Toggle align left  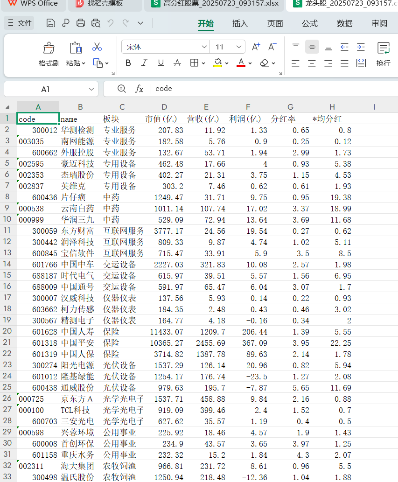[296, 63]
